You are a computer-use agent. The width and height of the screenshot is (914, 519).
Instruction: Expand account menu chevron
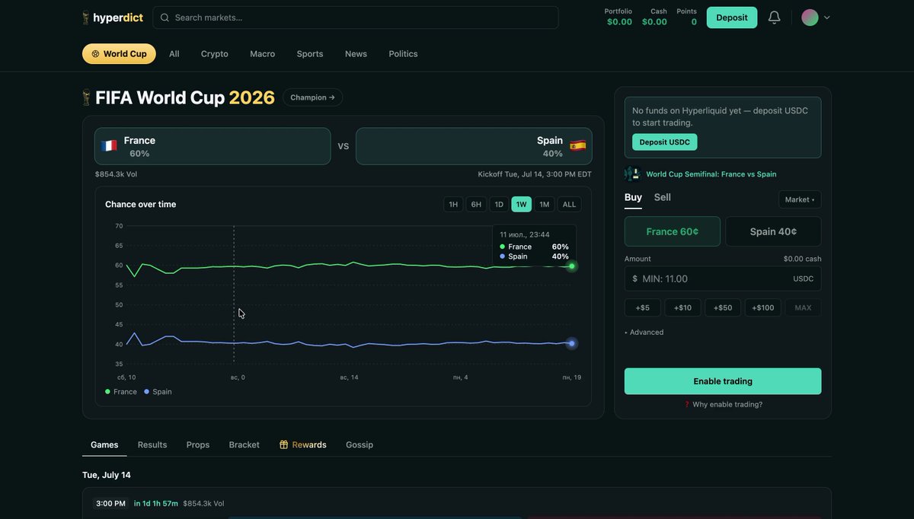point(827,18)
